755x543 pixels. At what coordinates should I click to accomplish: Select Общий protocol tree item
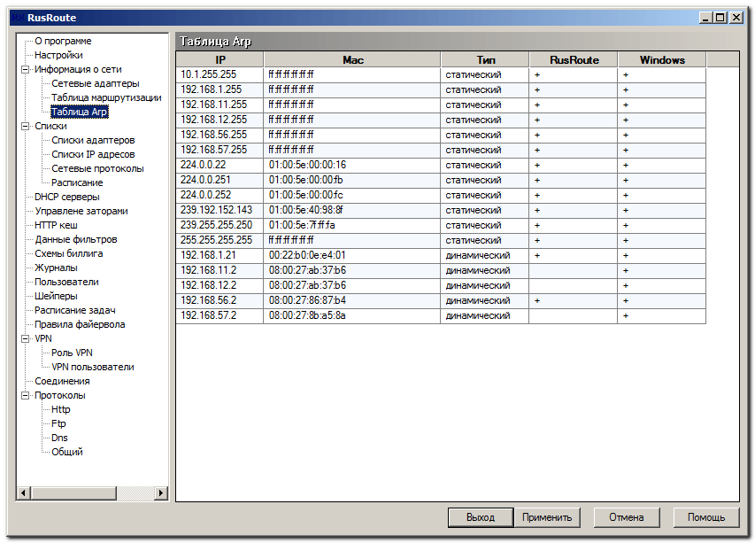[67, 452]
